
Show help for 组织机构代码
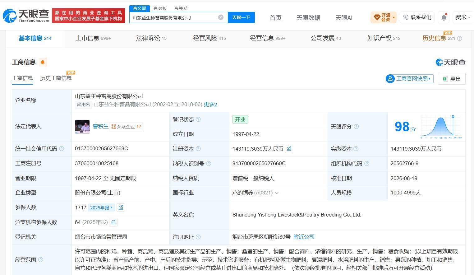tap(367, 163)
